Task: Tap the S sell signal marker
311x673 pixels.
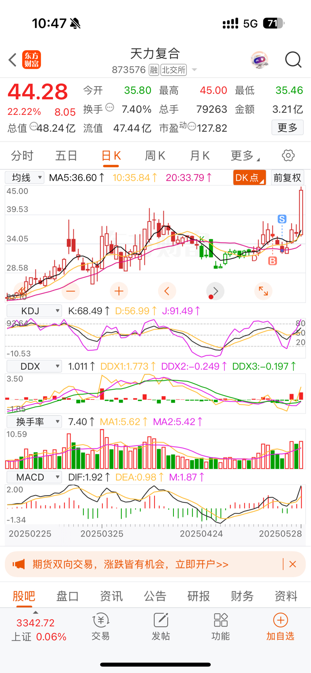Action: 282,219
